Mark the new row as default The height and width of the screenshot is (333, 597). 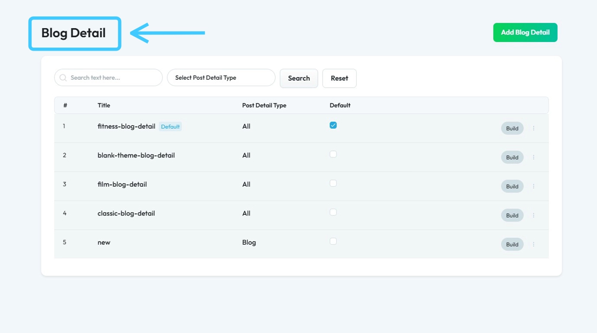(x=333, y=241)
